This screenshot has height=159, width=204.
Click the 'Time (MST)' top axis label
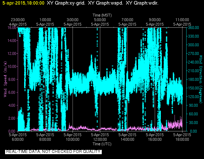pyautogui.click(x=102, y=15)
